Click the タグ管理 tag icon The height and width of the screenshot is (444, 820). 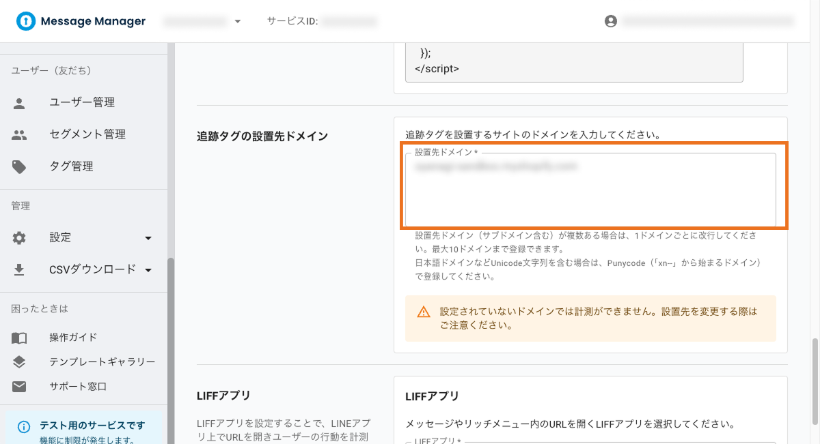point(19,167)
